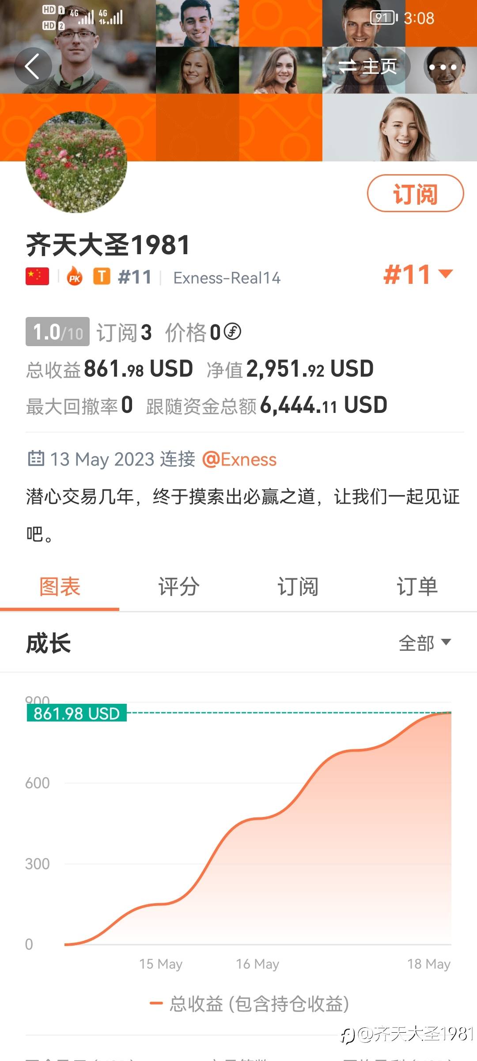Image resolution: width=477 pixels, height=1061 pixels.
Task: Open the 全部 time range dropdown
Action: coord(424,643)
